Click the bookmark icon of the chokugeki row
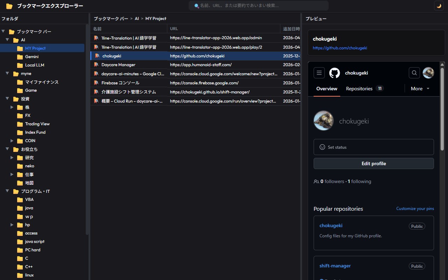This screenshot has width=448, height=280. (x=97, y=56)
